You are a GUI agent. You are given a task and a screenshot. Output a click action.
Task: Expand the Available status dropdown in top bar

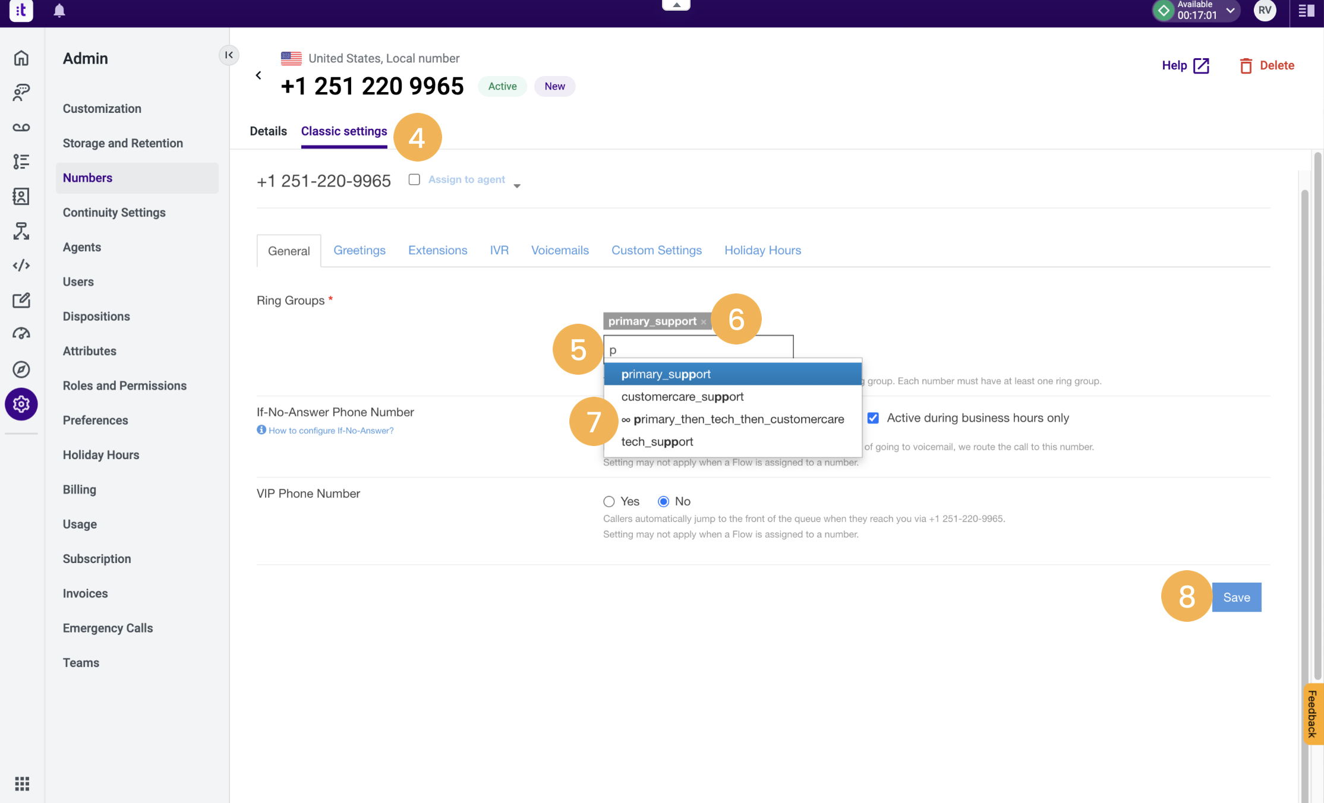tap(1230, 11)
